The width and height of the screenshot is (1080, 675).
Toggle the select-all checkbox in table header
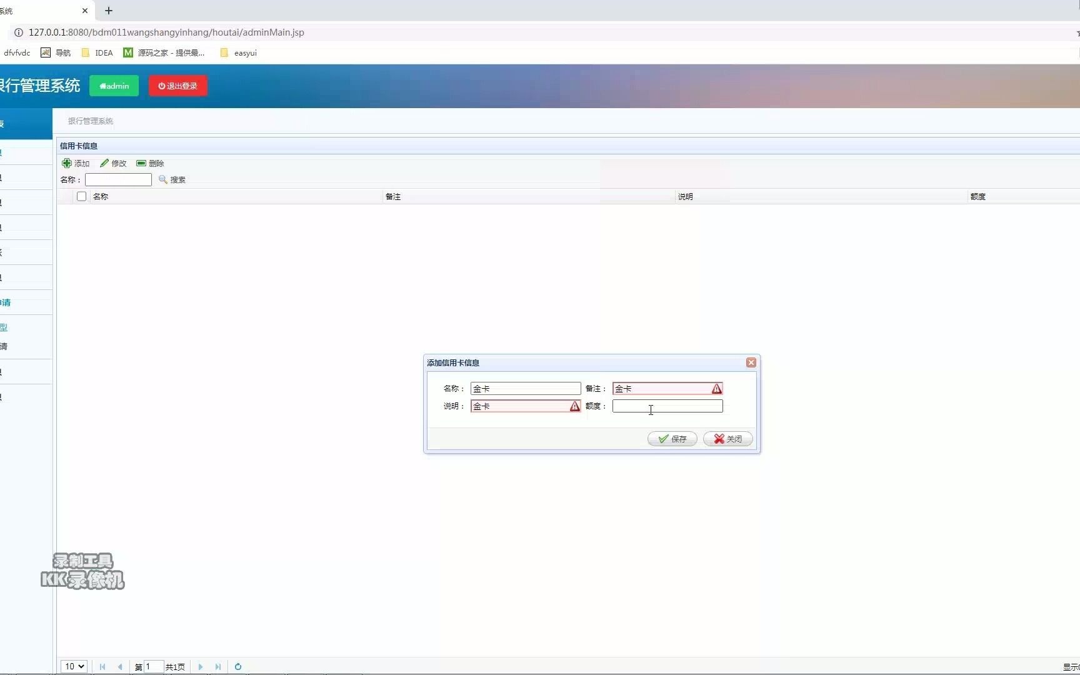(x=81, y=196)
